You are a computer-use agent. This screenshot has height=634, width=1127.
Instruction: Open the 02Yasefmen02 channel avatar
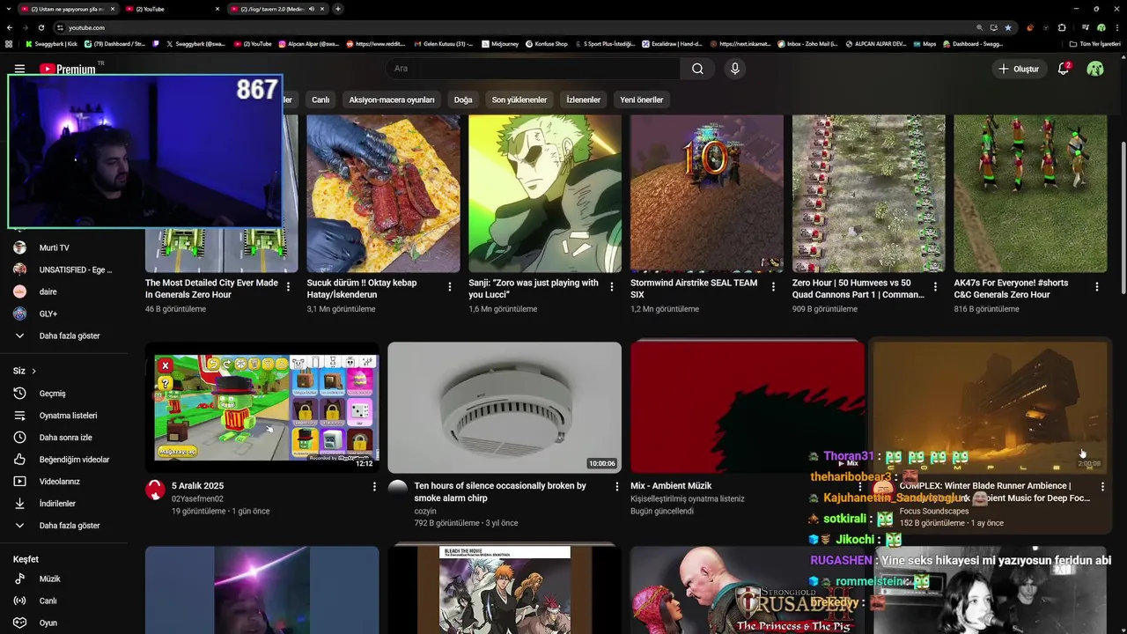155,490
